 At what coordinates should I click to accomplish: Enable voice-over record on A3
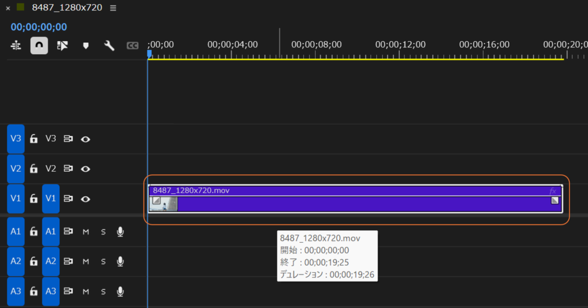click(x=121, y=292)
